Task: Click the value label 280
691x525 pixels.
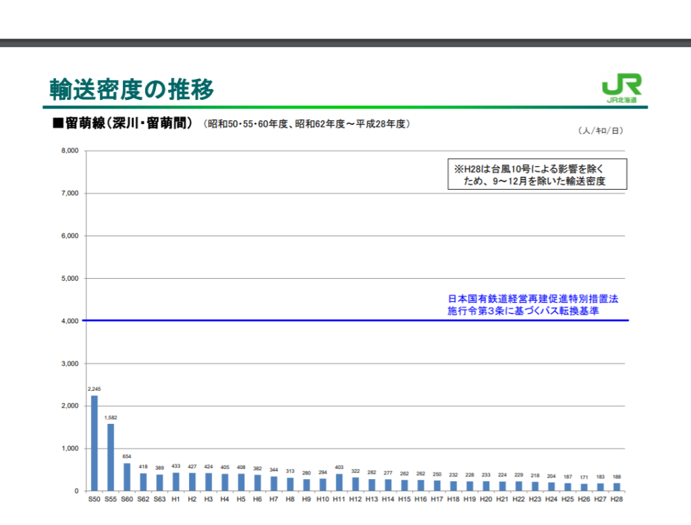Action: point(306,473)
